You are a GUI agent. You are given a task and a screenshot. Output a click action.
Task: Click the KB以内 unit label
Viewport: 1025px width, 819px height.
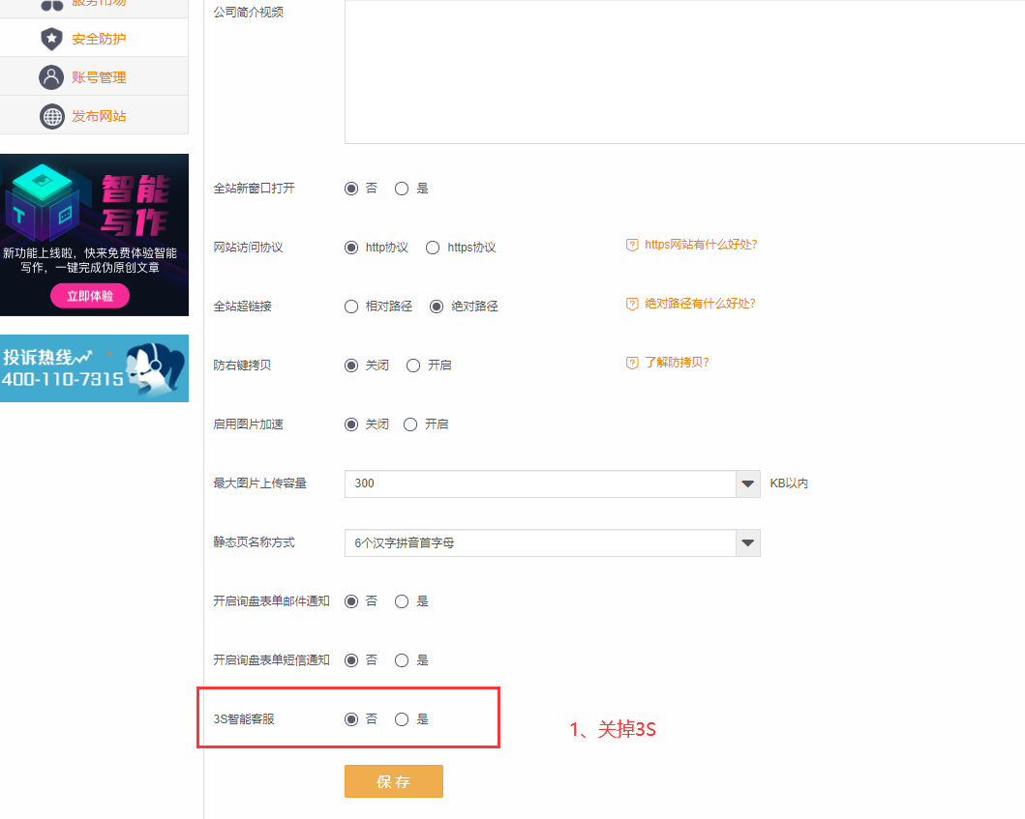pyautogui.click(x=789, y=483)
